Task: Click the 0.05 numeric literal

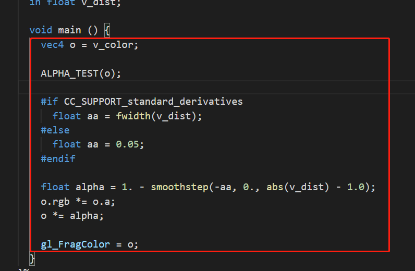Action: (130, 144)
